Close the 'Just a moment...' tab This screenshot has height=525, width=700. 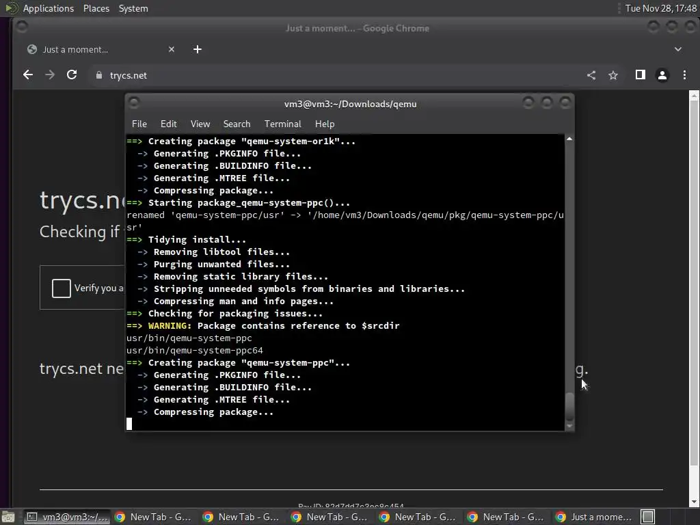tap(172, 49)
